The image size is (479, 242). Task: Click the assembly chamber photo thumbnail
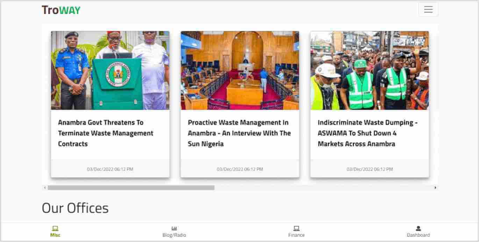point(240,70)
